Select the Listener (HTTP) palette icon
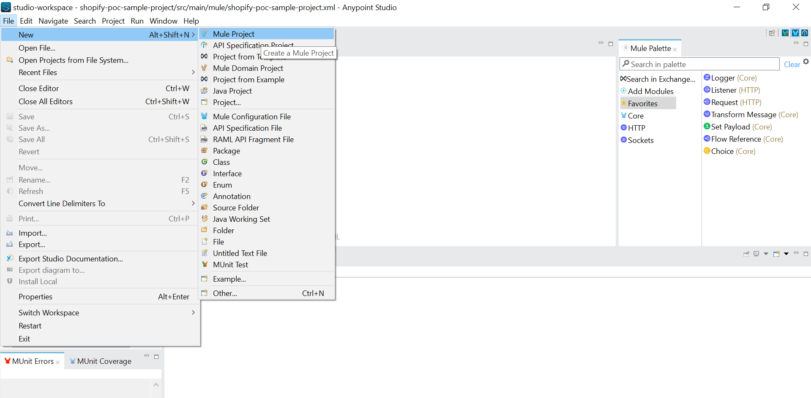This screenshot has width=811, height=398. click(x=707, y=90)
